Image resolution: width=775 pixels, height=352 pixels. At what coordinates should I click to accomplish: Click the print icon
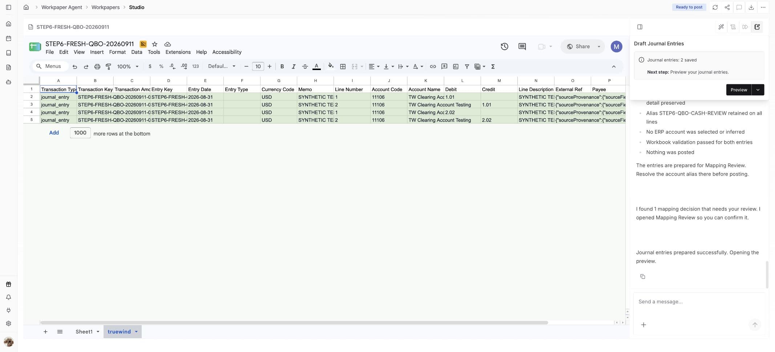click(x=97, y=66)
